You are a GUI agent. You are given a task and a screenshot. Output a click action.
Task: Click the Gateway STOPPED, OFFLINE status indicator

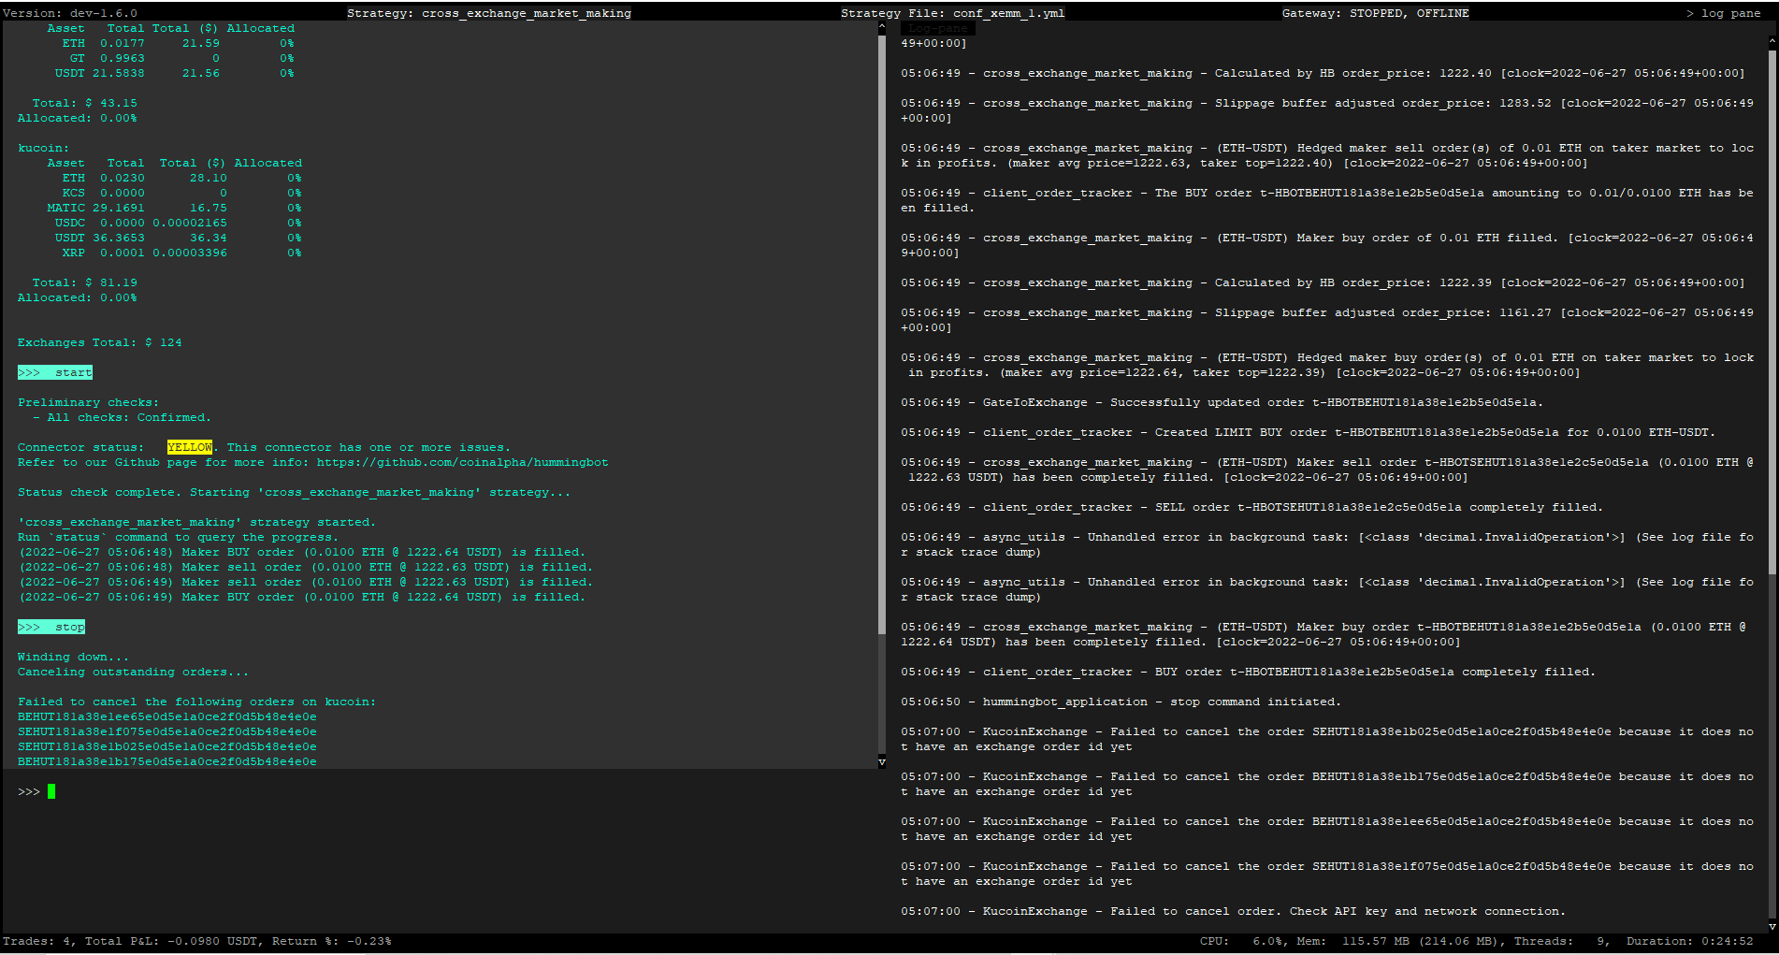click(x=1375, y=12)
